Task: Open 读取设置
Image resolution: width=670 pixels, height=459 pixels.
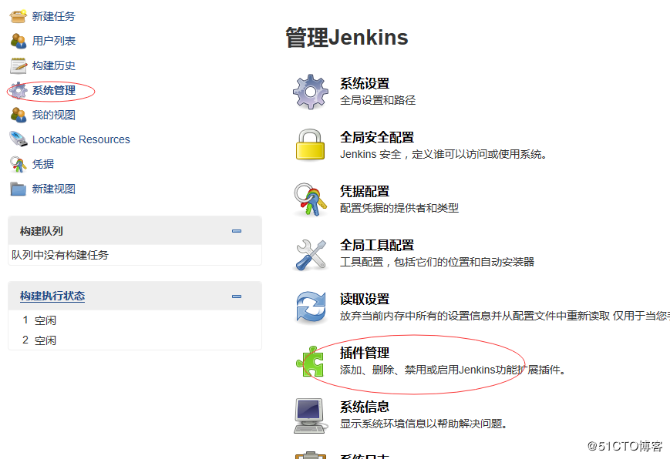Action: click(365, 300)
